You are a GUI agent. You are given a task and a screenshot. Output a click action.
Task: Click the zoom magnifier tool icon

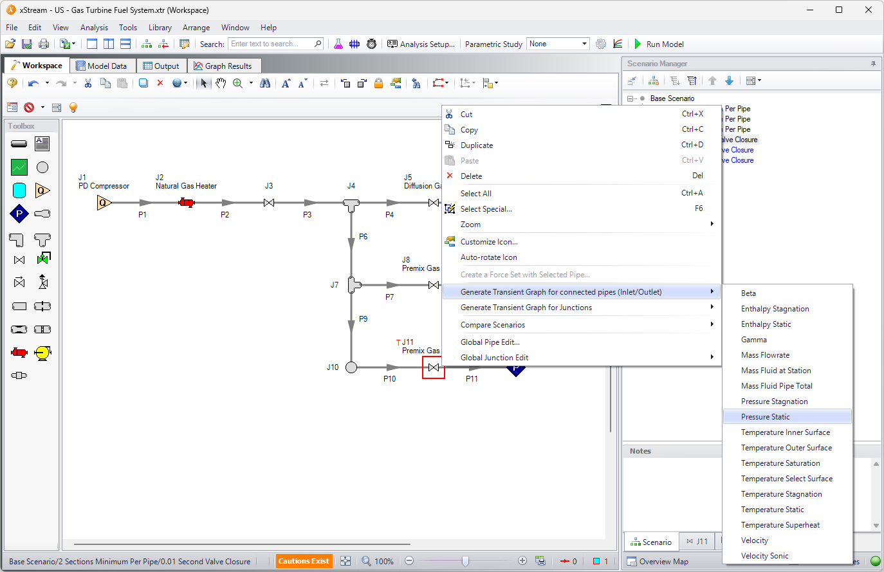click(x=238, y=83)
